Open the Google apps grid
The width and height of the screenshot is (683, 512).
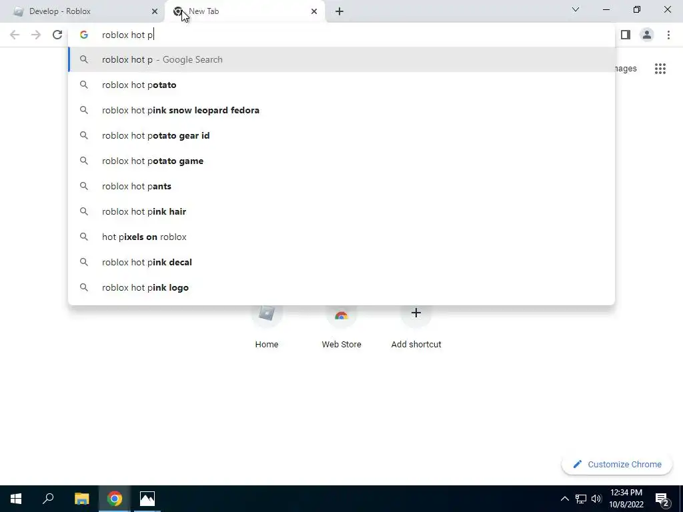point(660,69)
